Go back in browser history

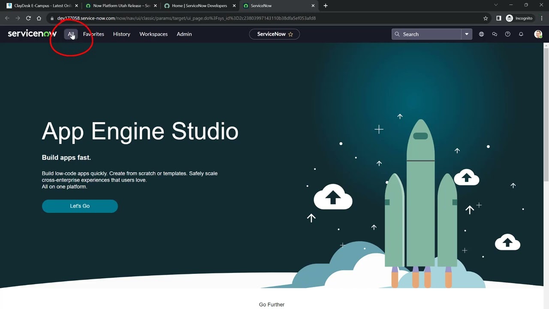tap(7, 18)
